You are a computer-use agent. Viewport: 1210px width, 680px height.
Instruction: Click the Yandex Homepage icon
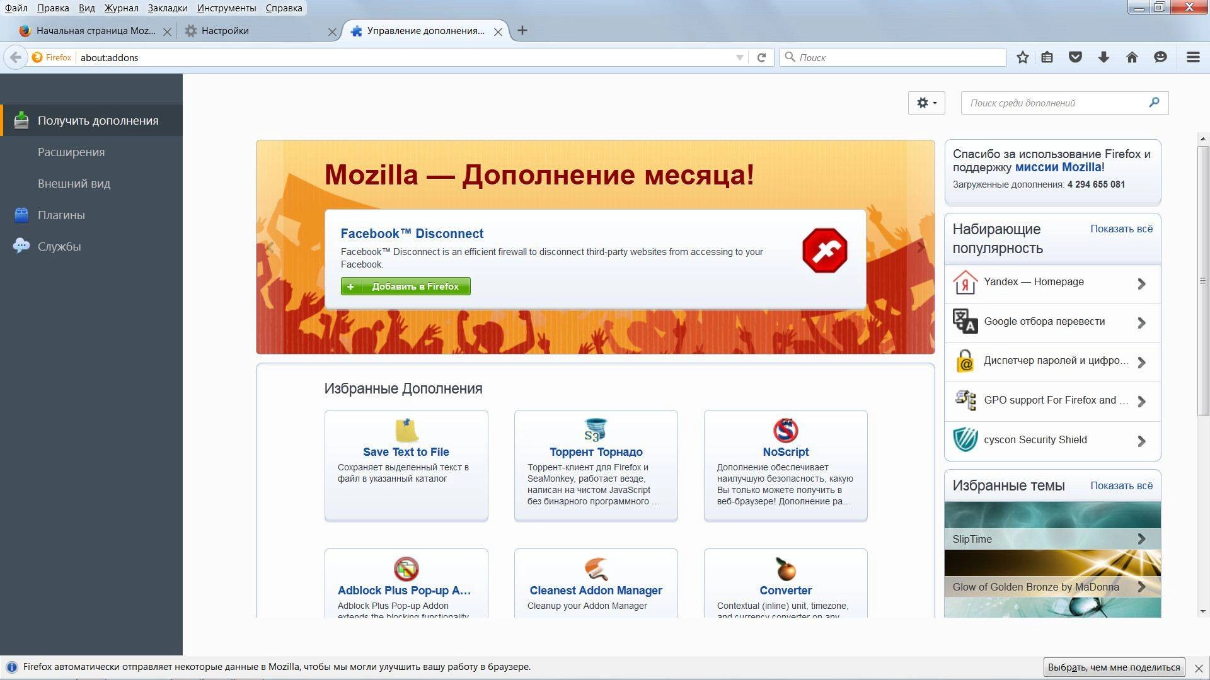click(x=965, y=283)
